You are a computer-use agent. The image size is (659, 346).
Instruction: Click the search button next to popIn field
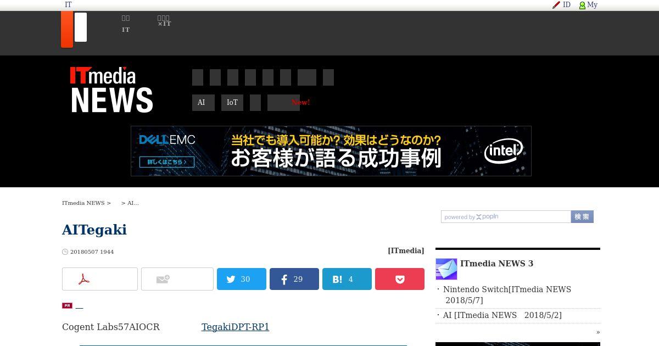[x=582, y=217]
